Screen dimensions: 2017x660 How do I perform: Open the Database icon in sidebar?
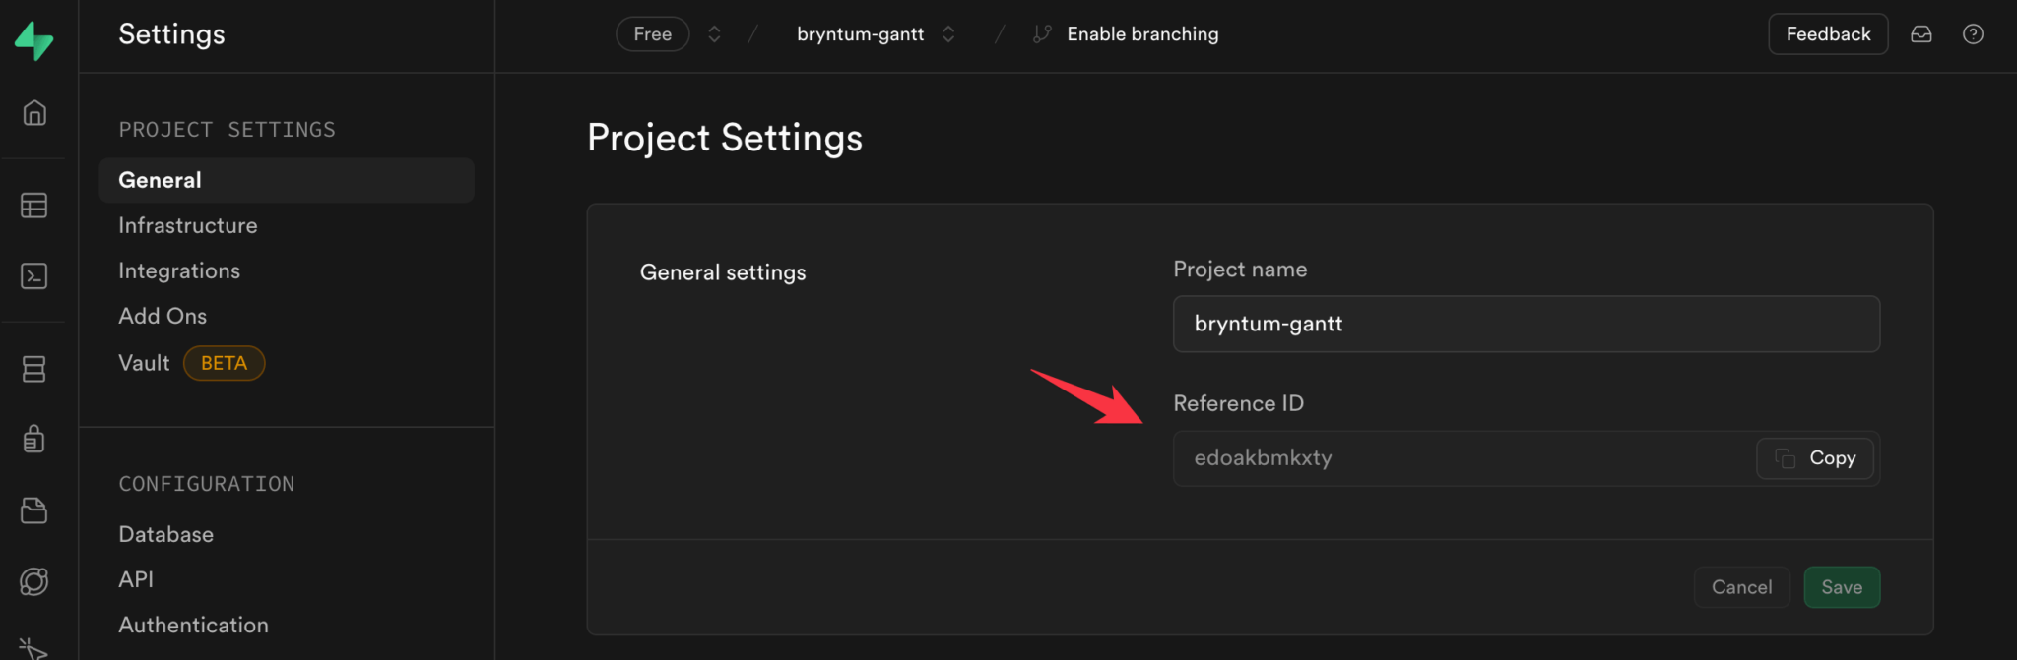tap(34, 369)
